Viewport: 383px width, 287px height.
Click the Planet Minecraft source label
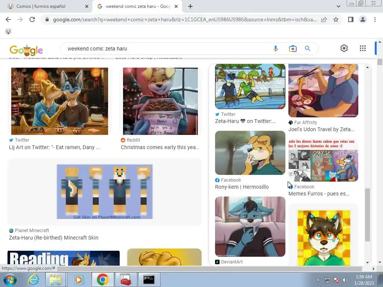point(29,231)
